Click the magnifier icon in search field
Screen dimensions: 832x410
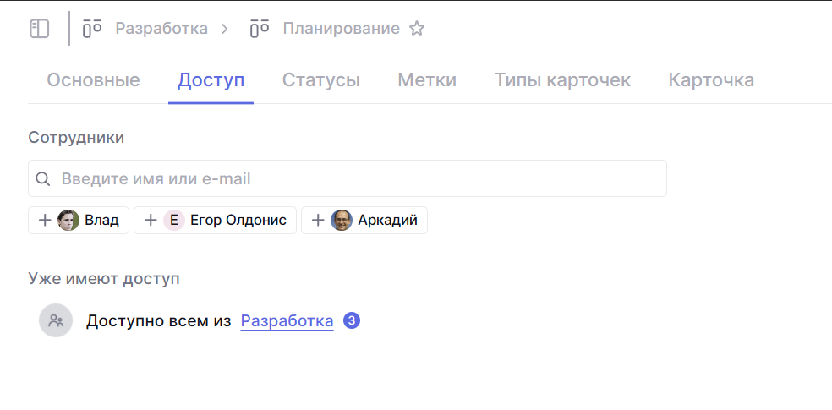click(43, 179)
